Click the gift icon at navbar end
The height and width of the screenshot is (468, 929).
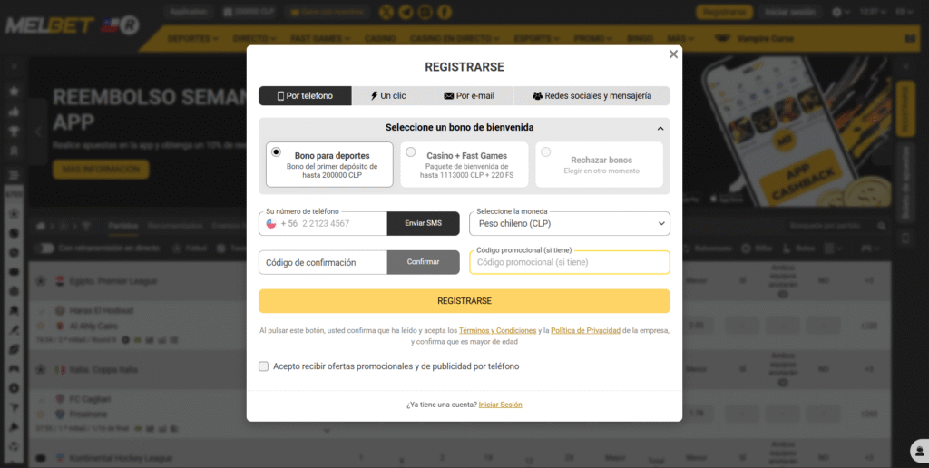pyautogui.click(x=909, y=38)
